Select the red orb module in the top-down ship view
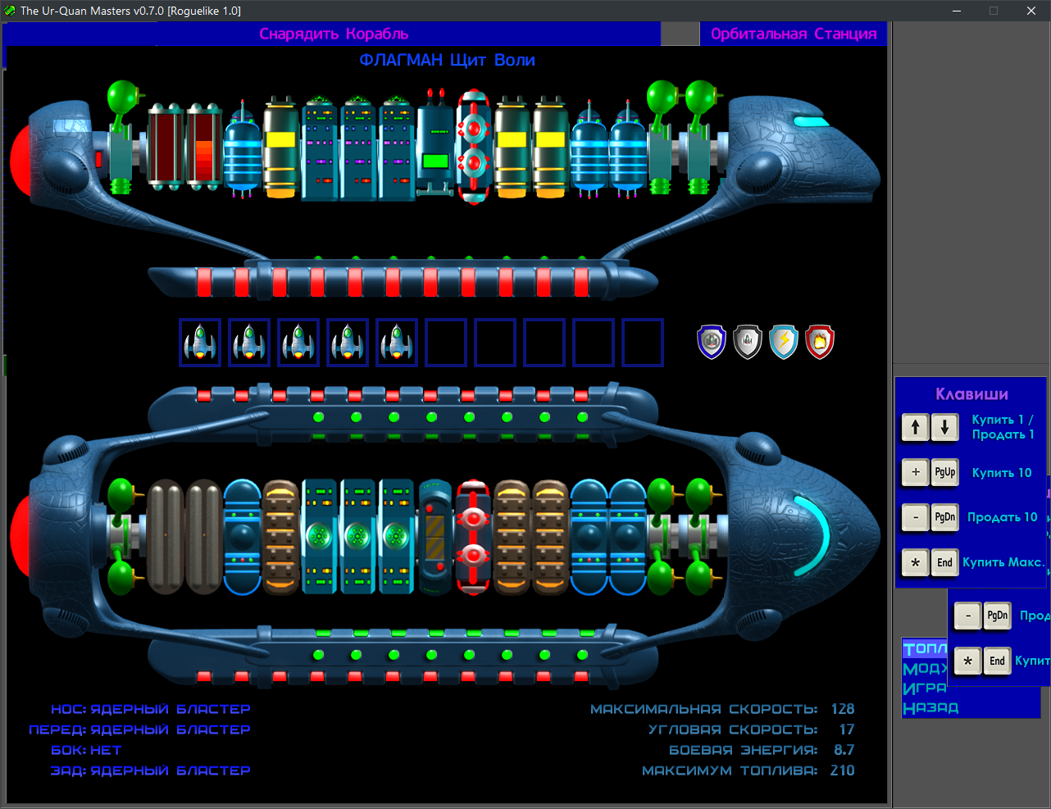 [x=473, y=538]
